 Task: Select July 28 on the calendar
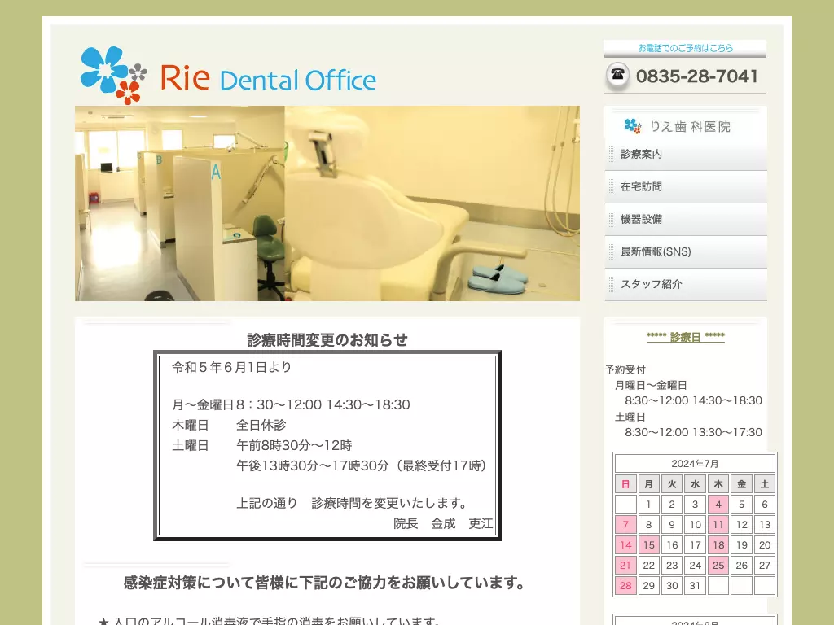[625, 585]
